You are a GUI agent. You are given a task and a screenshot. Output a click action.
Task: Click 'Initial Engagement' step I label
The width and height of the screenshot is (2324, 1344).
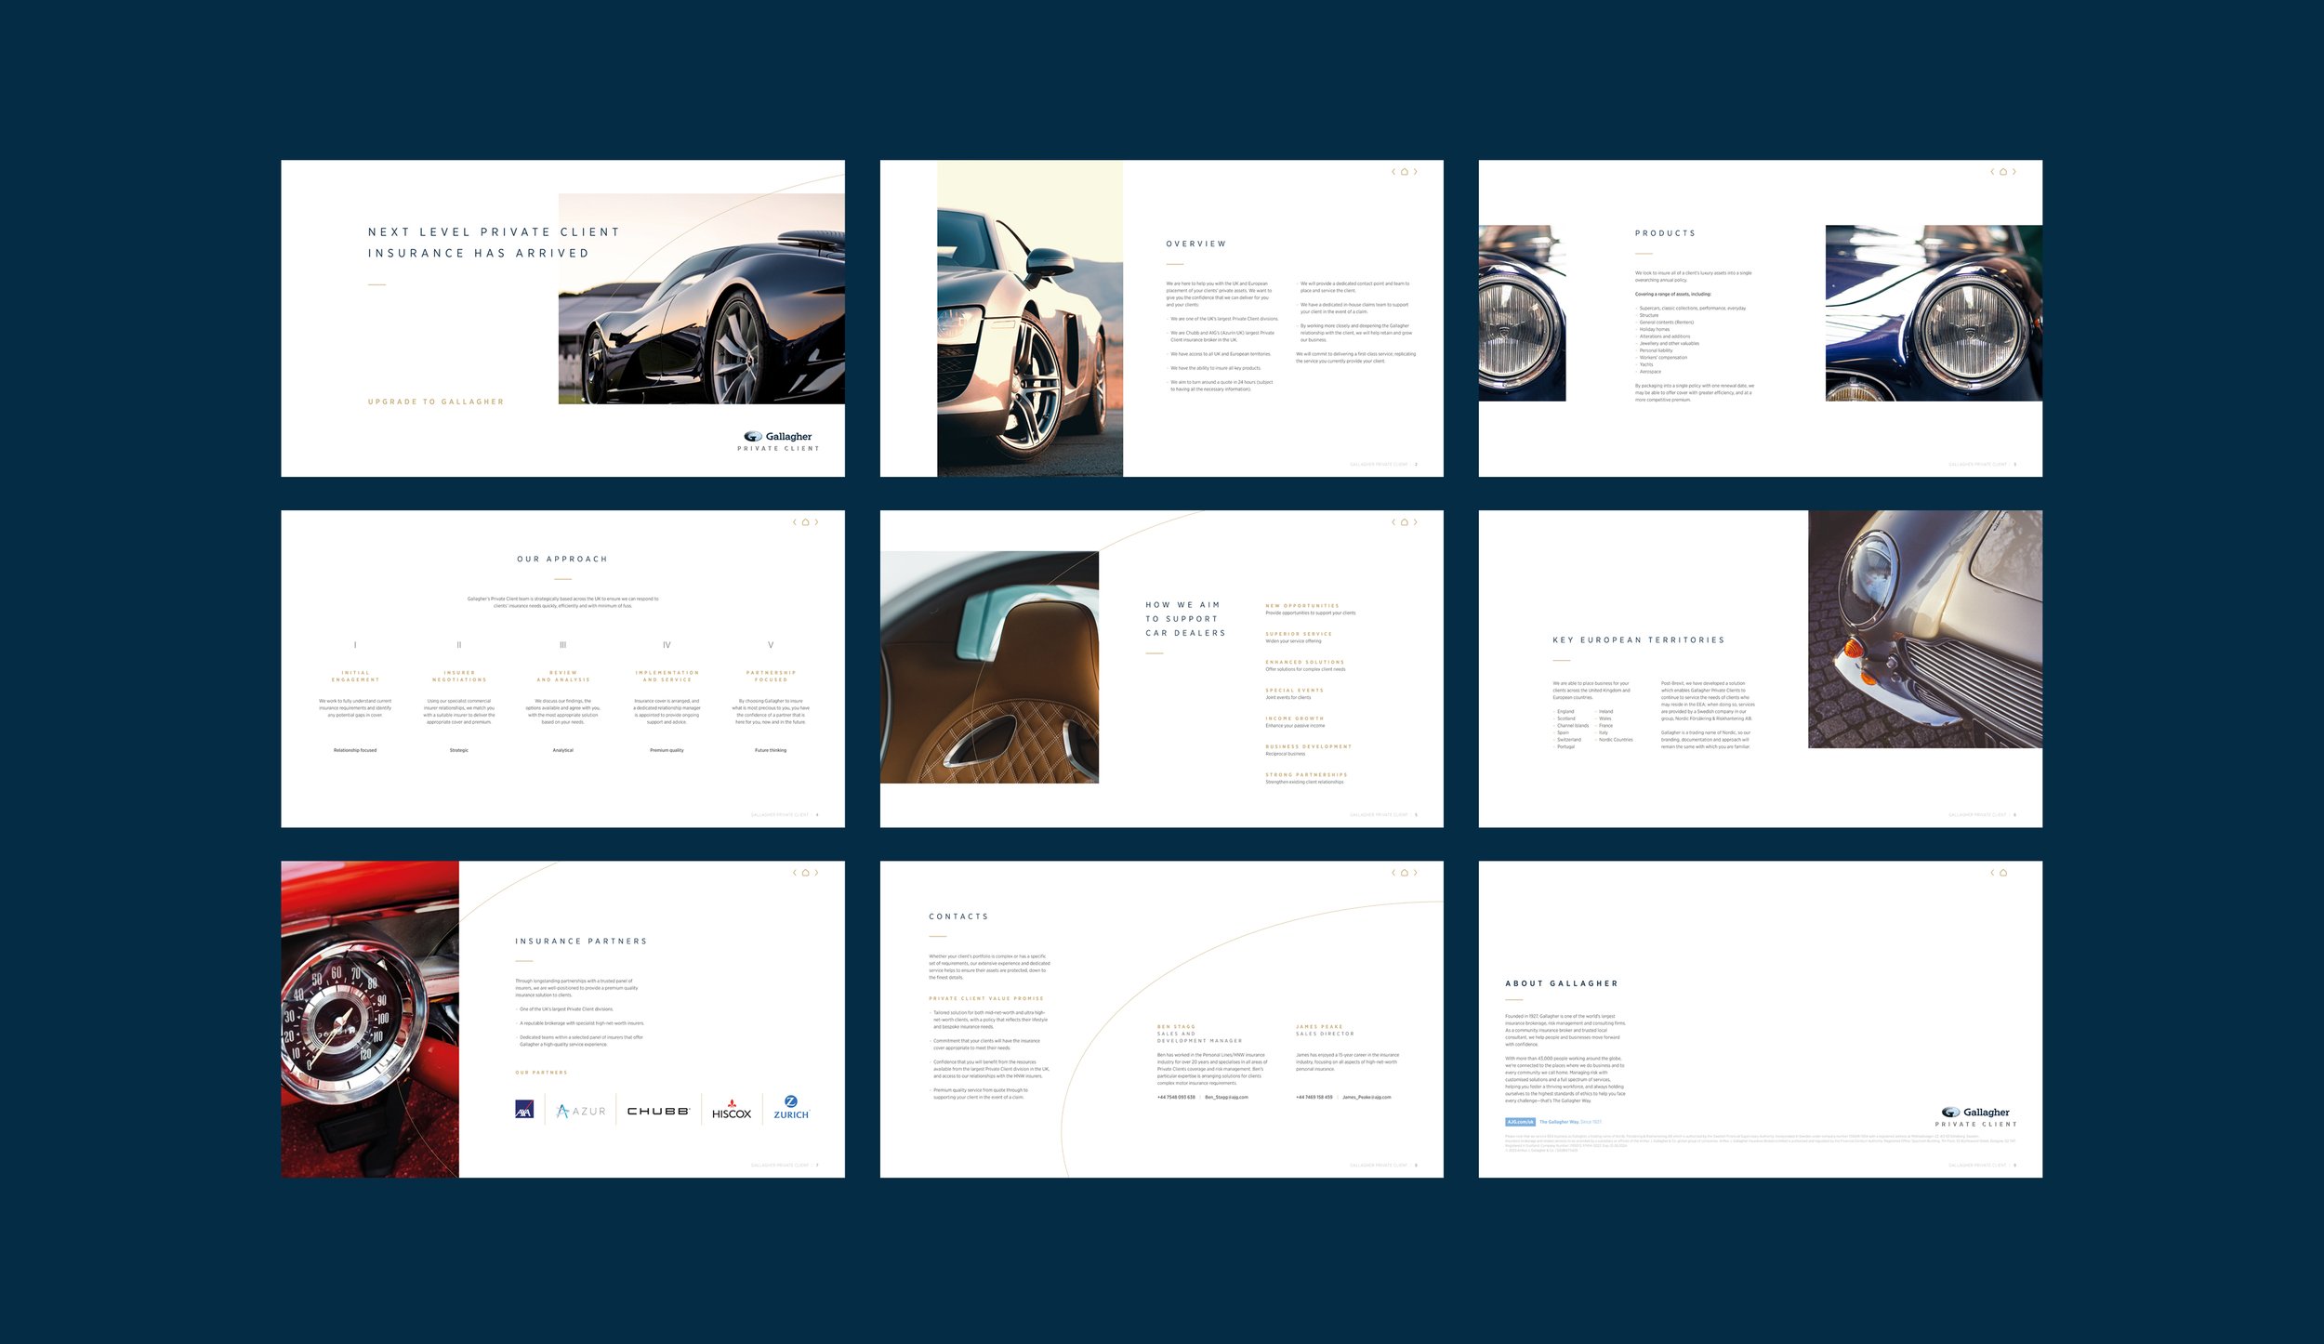click(355, 676)
